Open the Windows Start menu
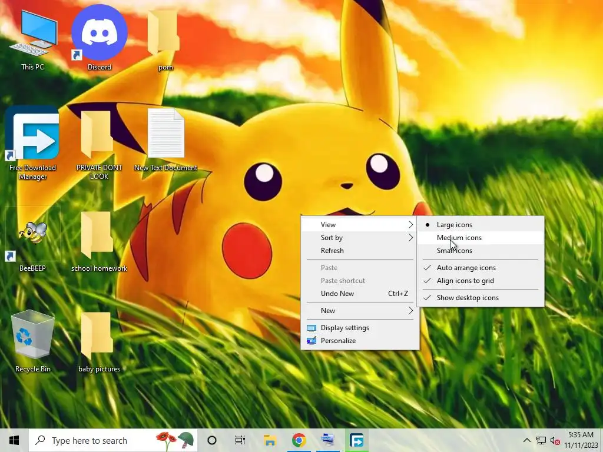 point(14,440)
